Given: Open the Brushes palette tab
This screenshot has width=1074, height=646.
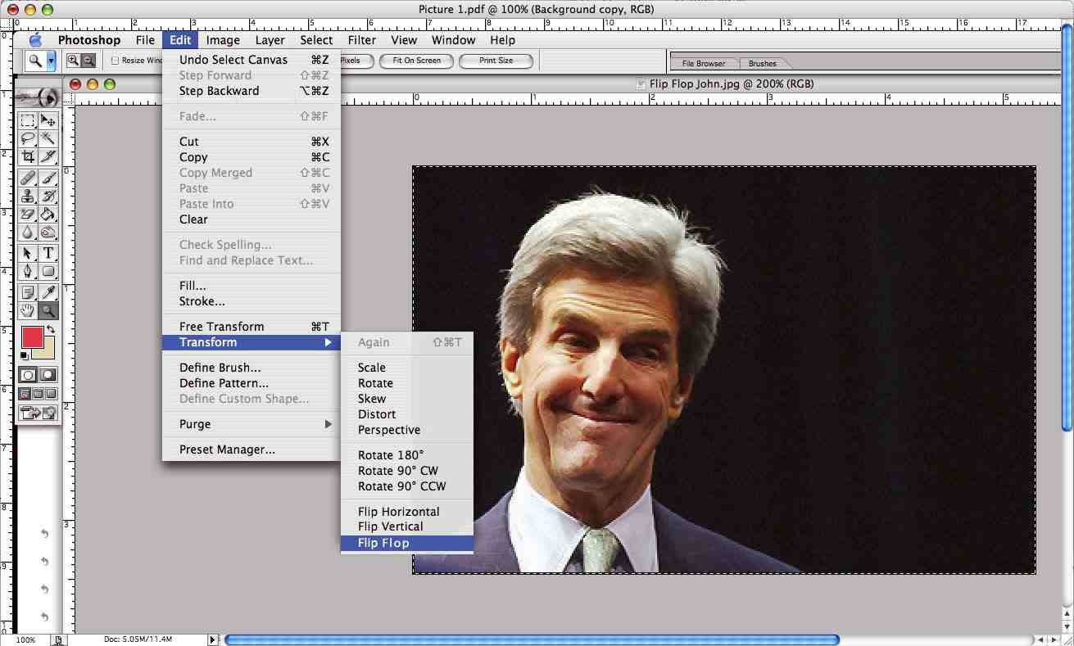Looking at the screenshot, I should coord(763,63).
